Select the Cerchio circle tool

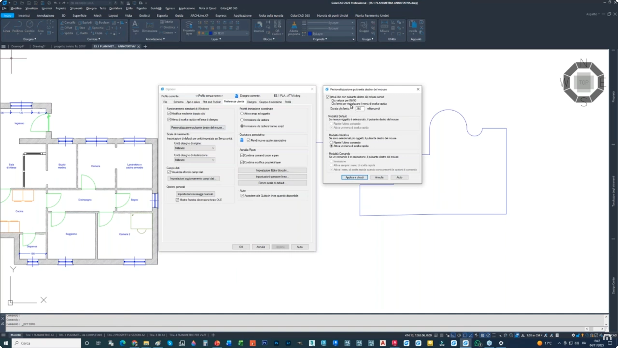(x=30, y=27)
